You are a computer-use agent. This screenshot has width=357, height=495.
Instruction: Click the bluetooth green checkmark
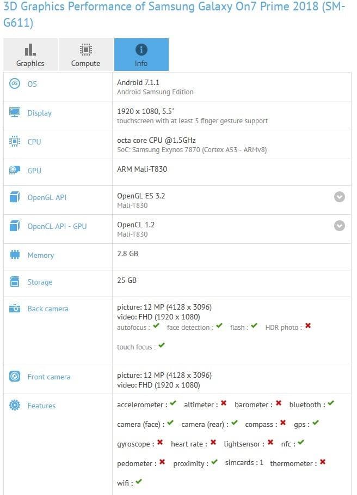330,403
